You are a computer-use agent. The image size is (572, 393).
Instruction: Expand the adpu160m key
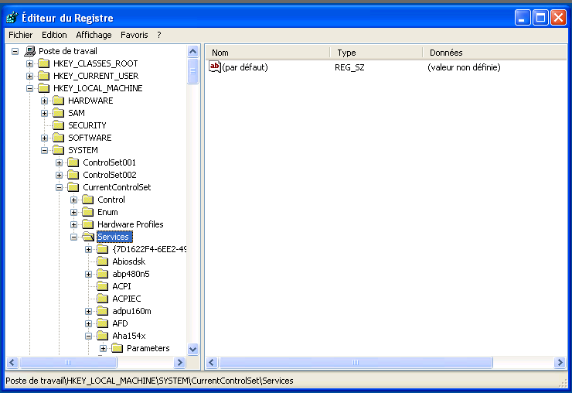(89, 311)
